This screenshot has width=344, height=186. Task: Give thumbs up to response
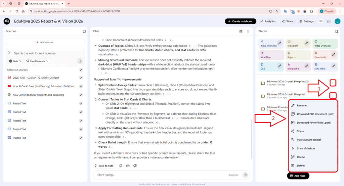pos(128,166)
